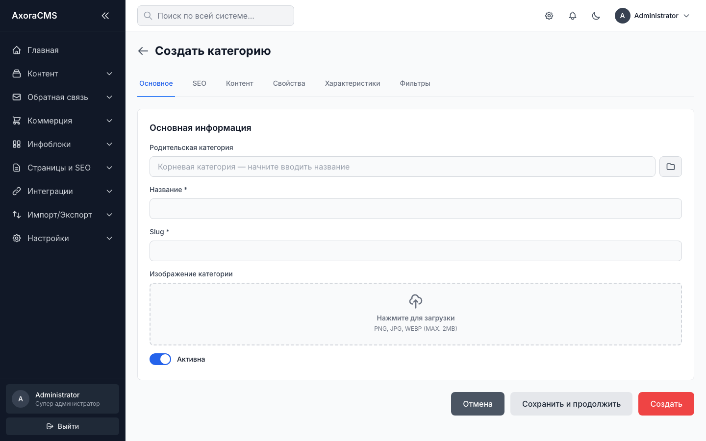706x441 pixels.
Task: Click the Страницы и SEO document icon
Action: [x=17, y=168]
